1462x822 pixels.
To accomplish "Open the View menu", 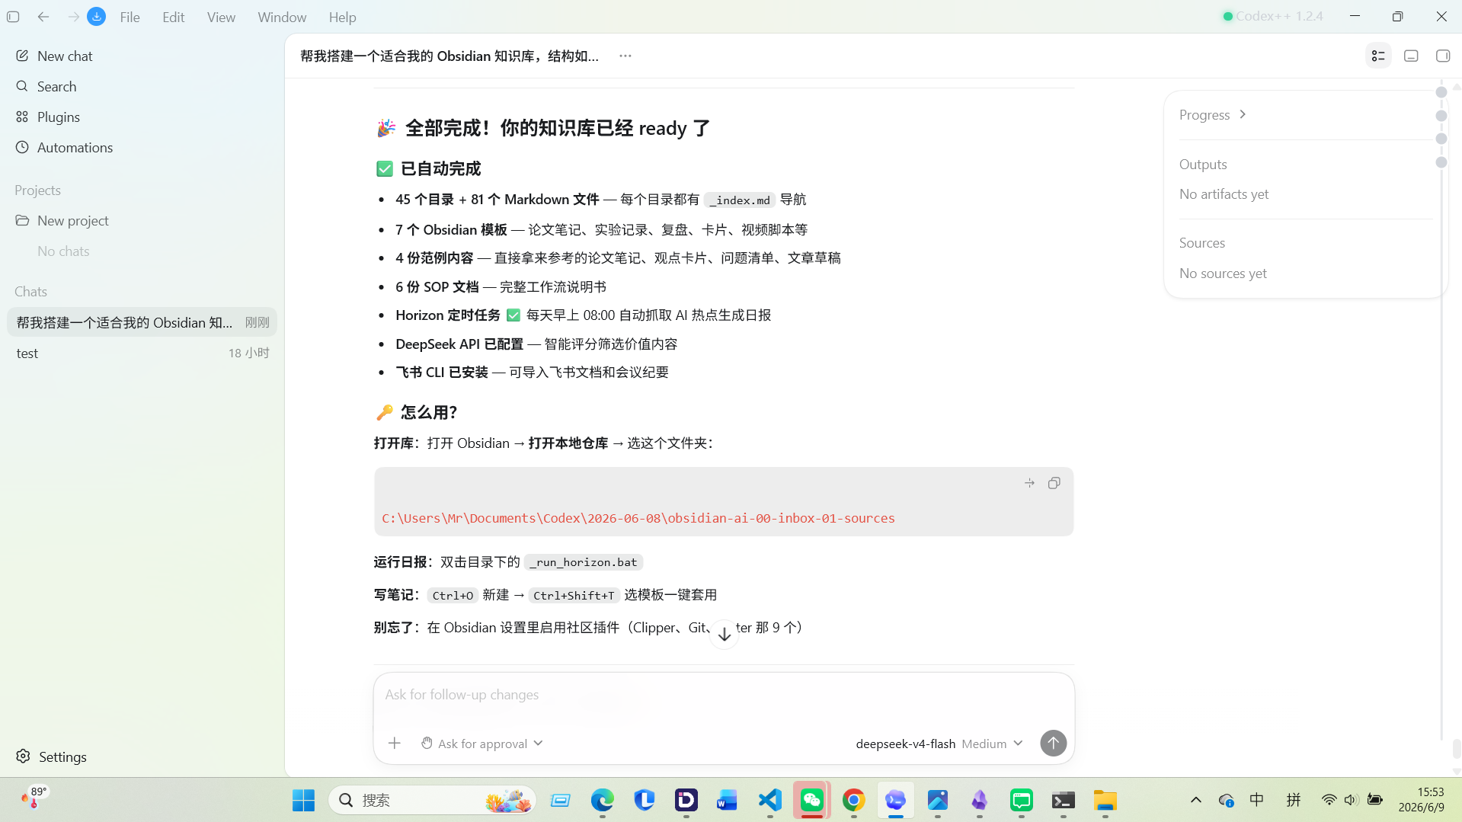I will pyautogui.click(x=221, y=17).
